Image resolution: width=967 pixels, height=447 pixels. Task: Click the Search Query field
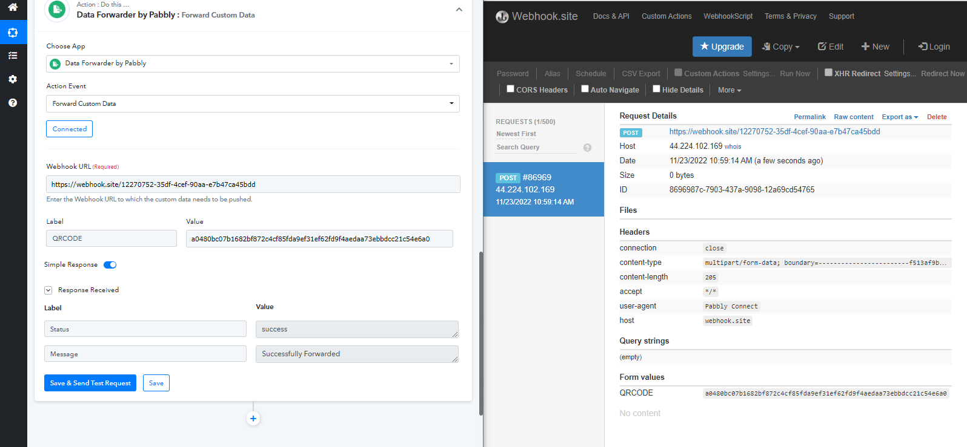point(536,147)
